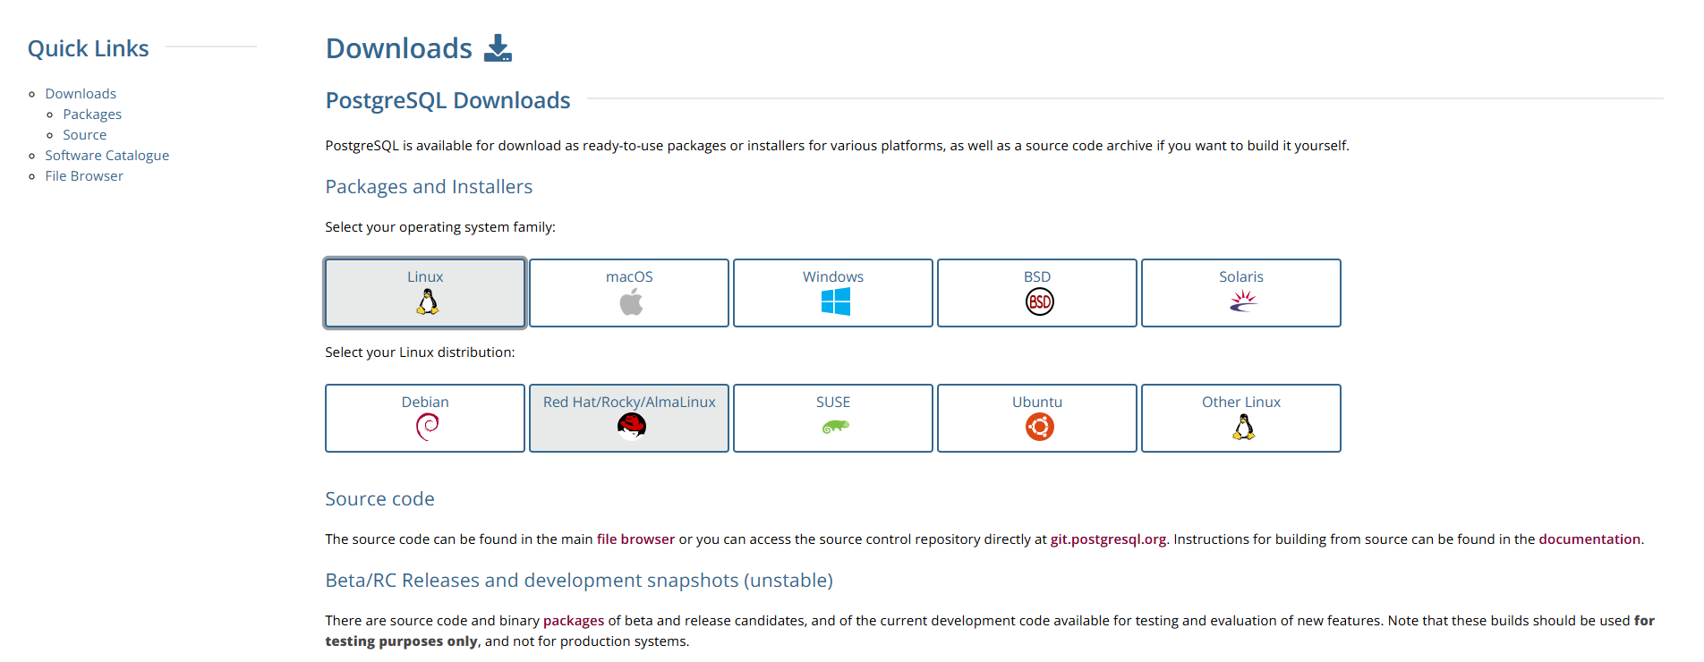Open File Browser quick link
The width and height of the screenshot is (1704, 662).
[x=84, y=175]
